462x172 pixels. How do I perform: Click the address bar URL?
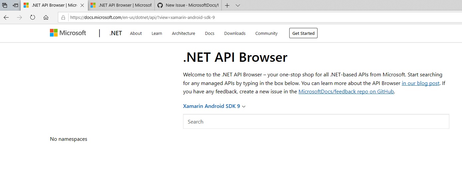point(142,17)
